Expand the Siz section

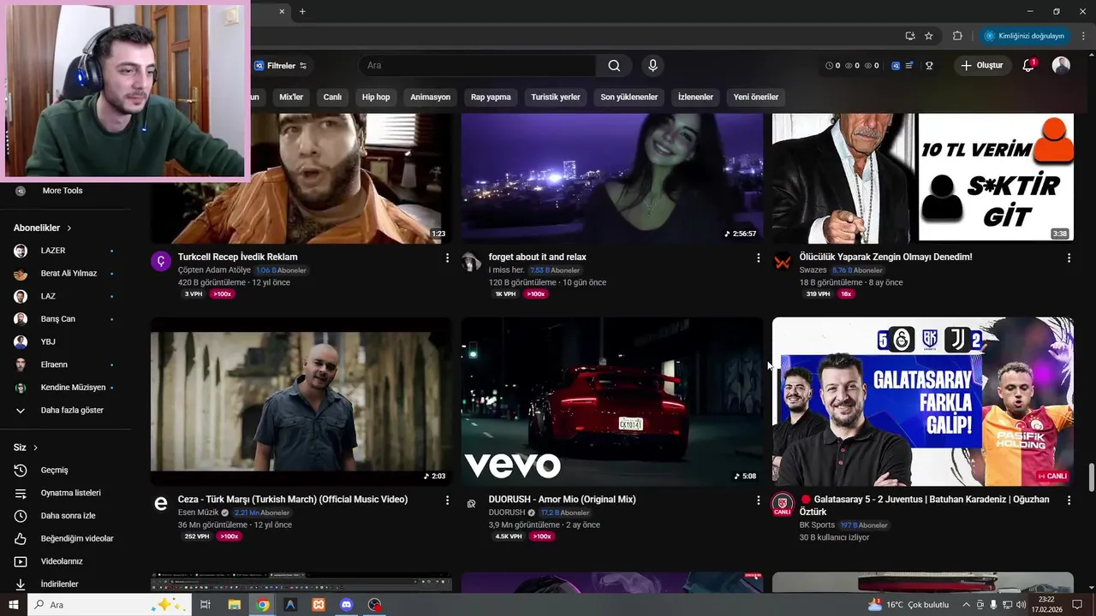tap(26, 447)
